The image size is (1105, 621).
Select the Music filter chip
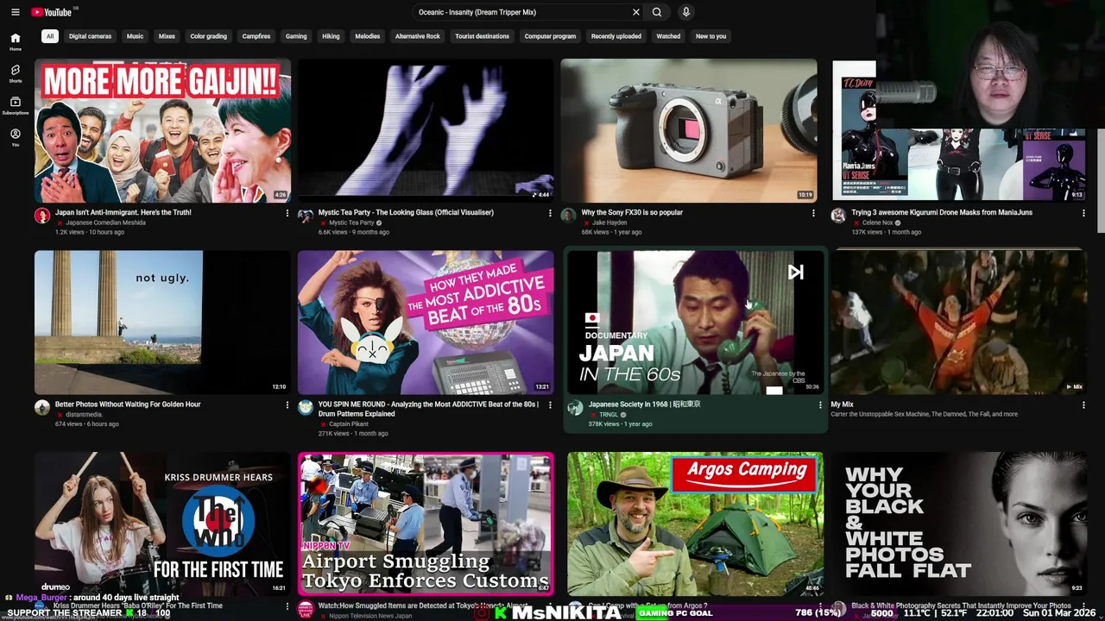[x=135, y=36]
